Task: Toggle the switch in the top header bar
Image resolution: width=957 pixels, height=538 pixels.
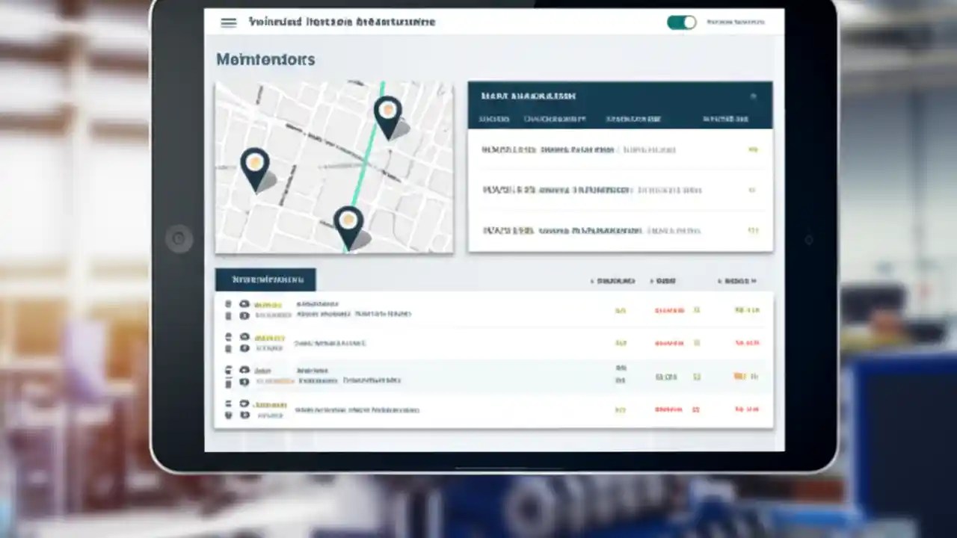Action: (x=681, y=22)
